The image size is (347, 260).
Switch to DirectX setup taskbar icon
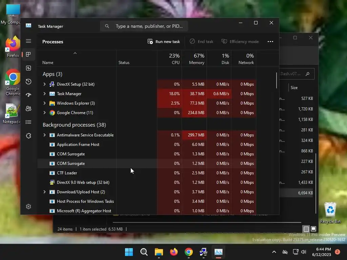203,252
